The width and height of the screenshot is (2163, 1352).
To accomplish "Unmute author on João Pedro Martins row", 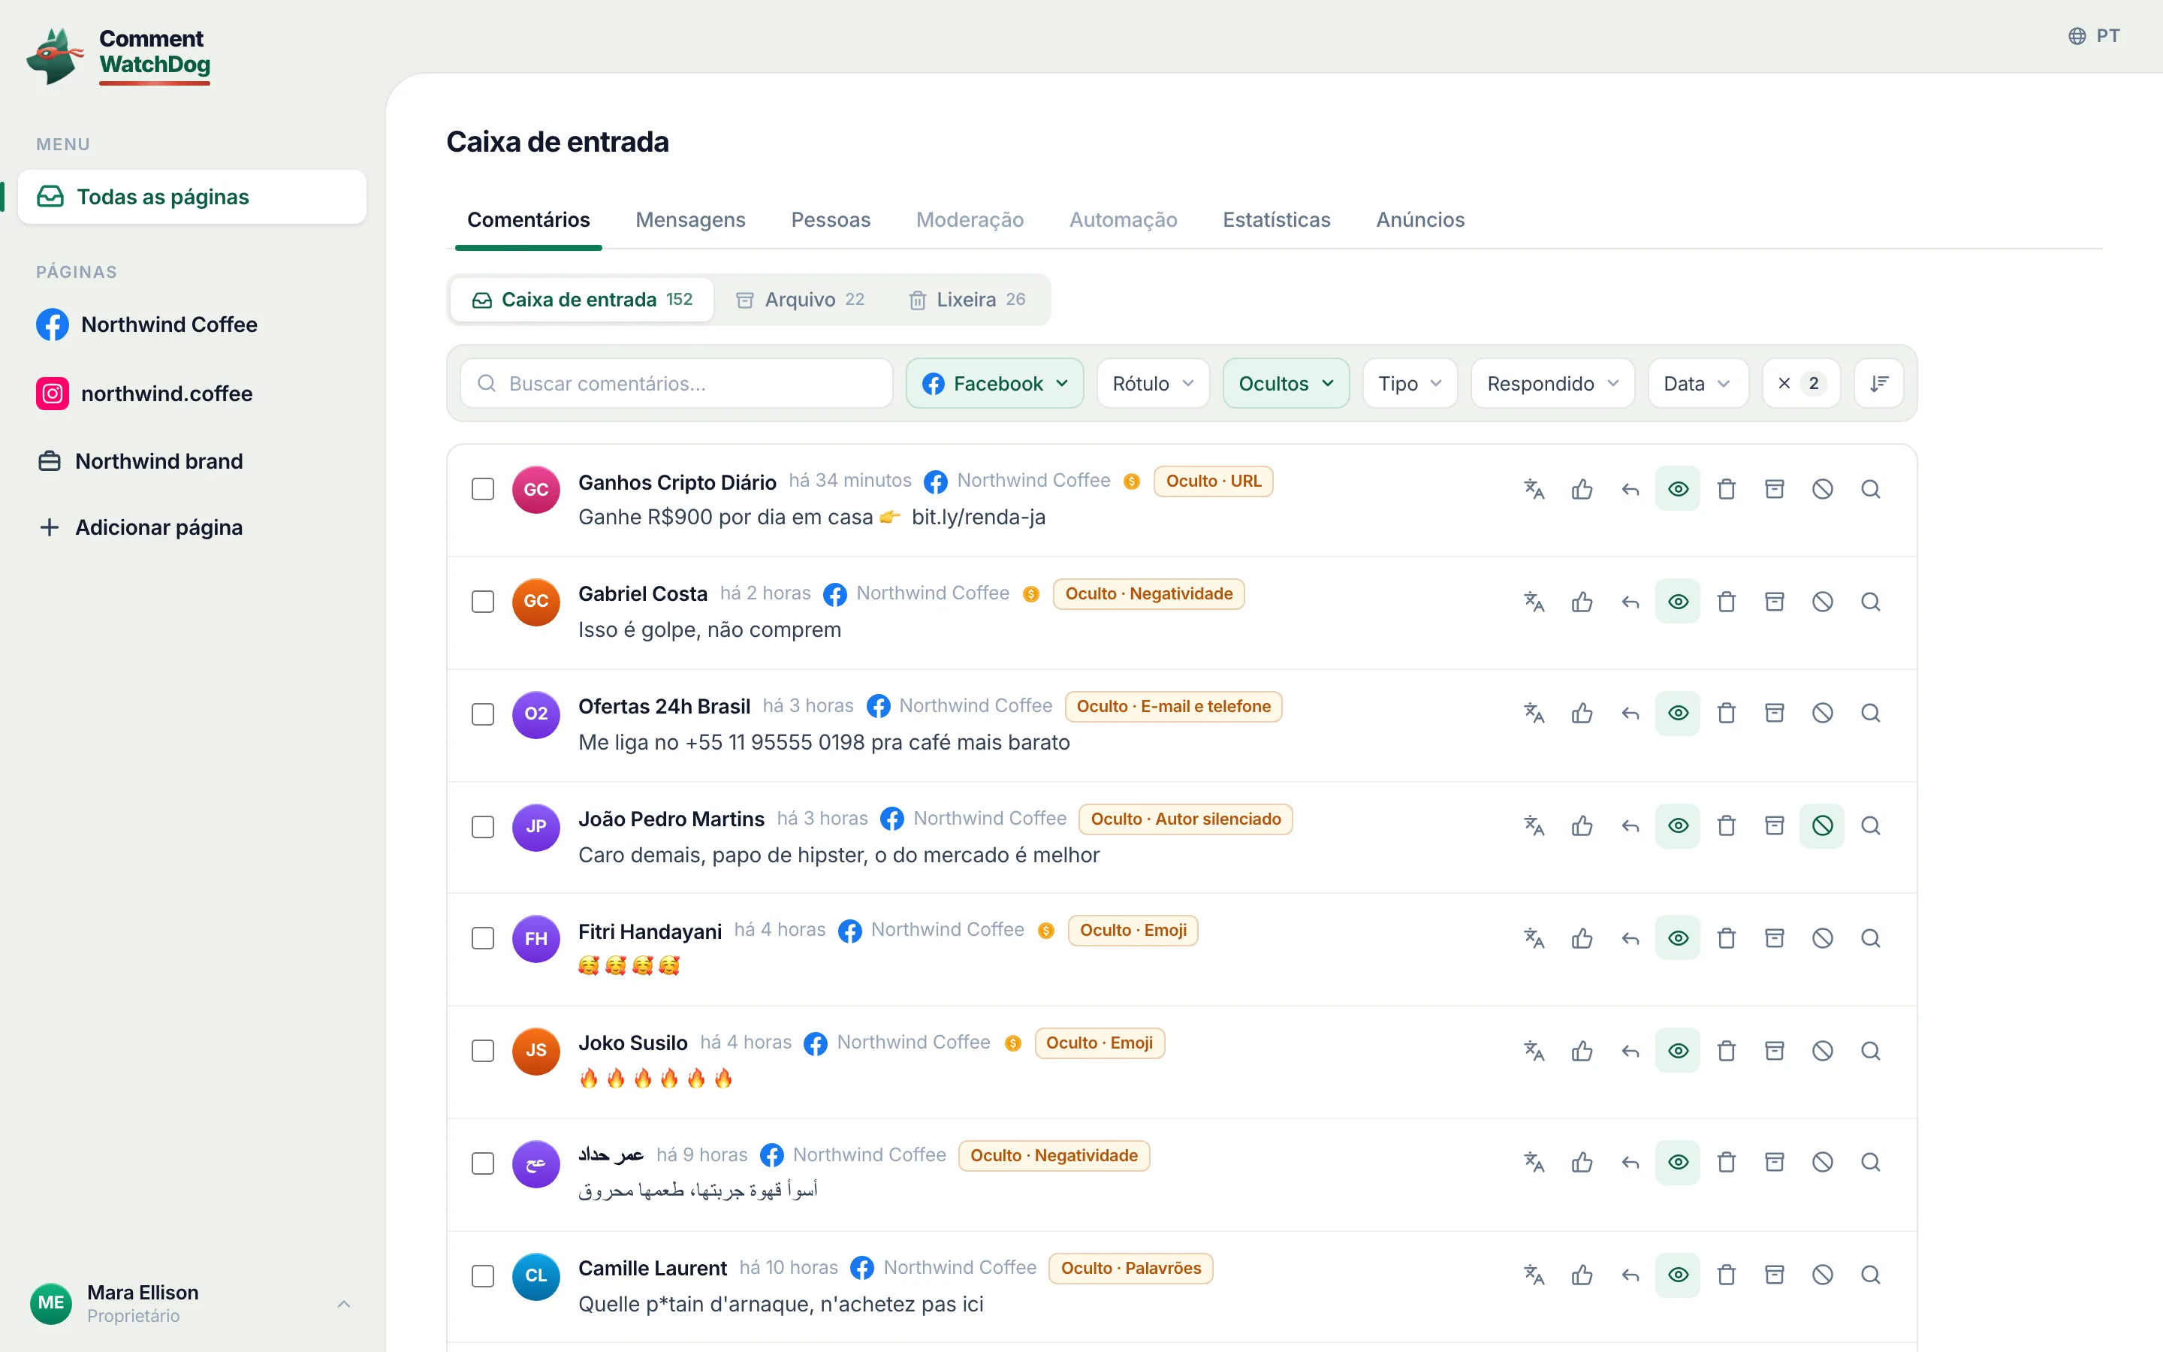I will click(1823, 826).
